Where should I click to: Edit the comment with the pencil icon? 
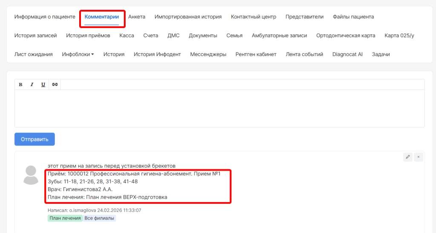pos(408,157)
